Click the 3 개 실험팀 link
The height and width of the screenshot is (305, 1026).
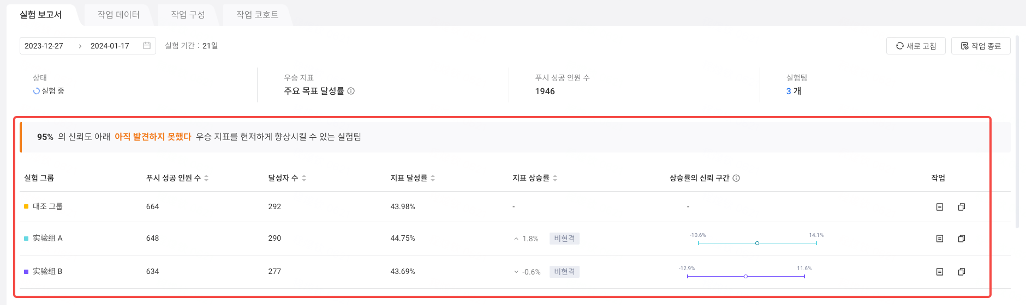coord(794,91)
